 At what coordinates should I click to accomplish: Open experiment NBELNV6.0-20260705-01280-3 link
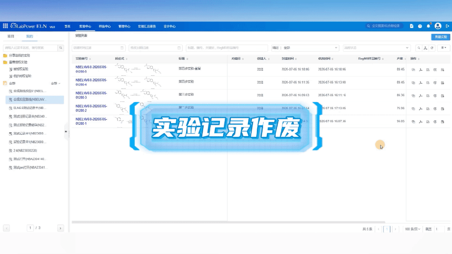(x=91, y=95)
